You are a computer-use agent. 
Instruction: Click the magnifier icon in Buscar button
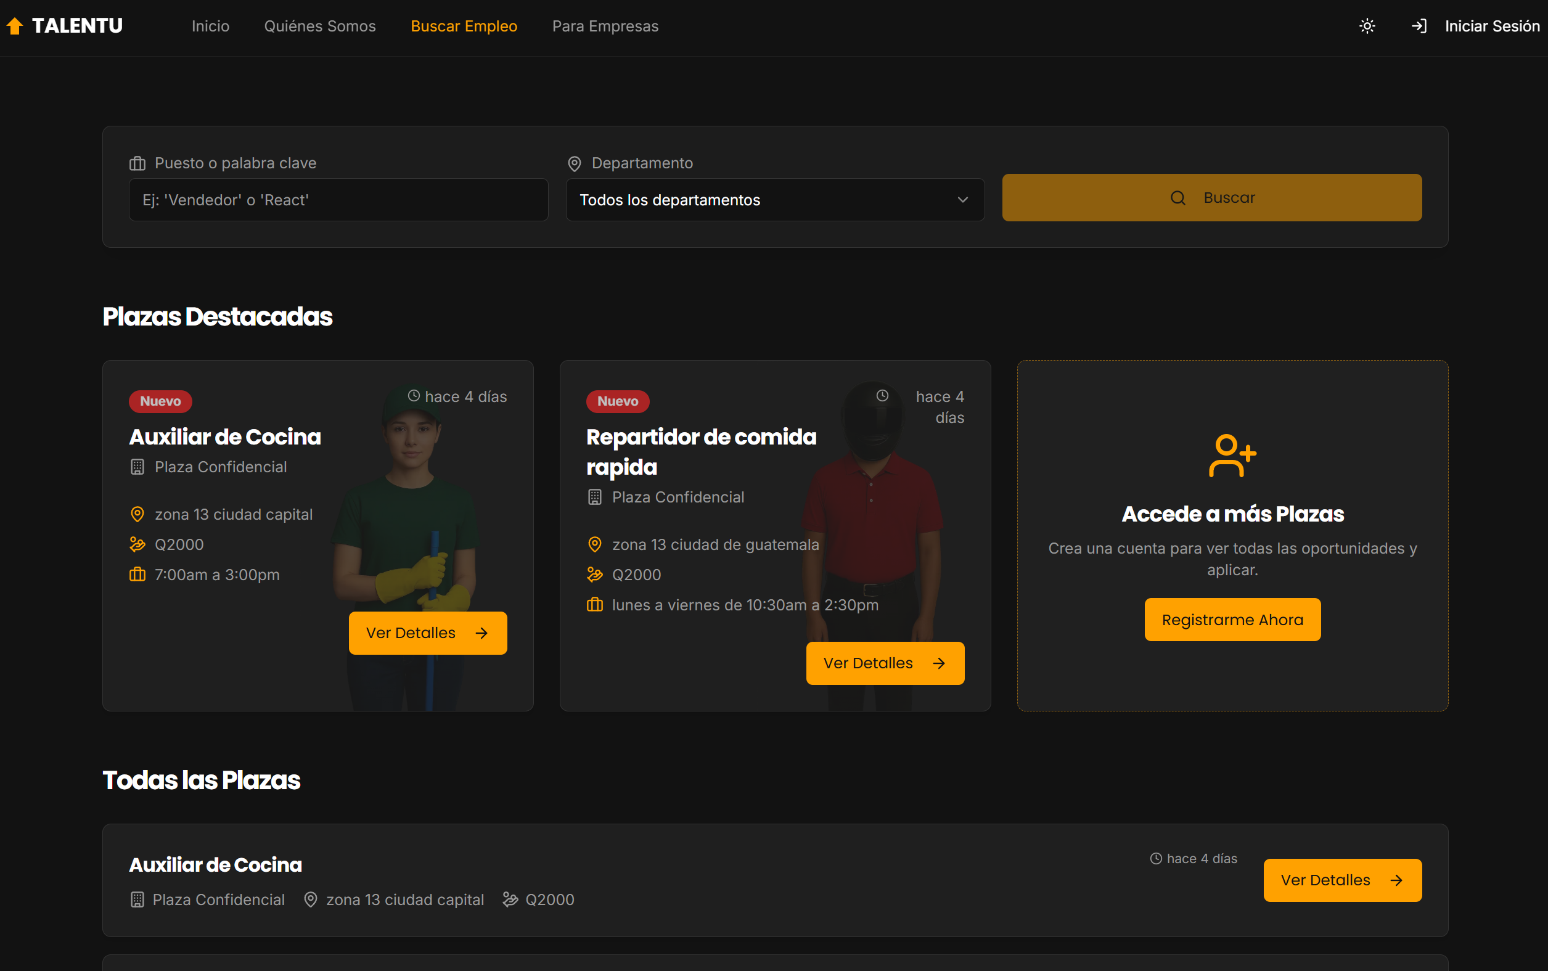1178,198
